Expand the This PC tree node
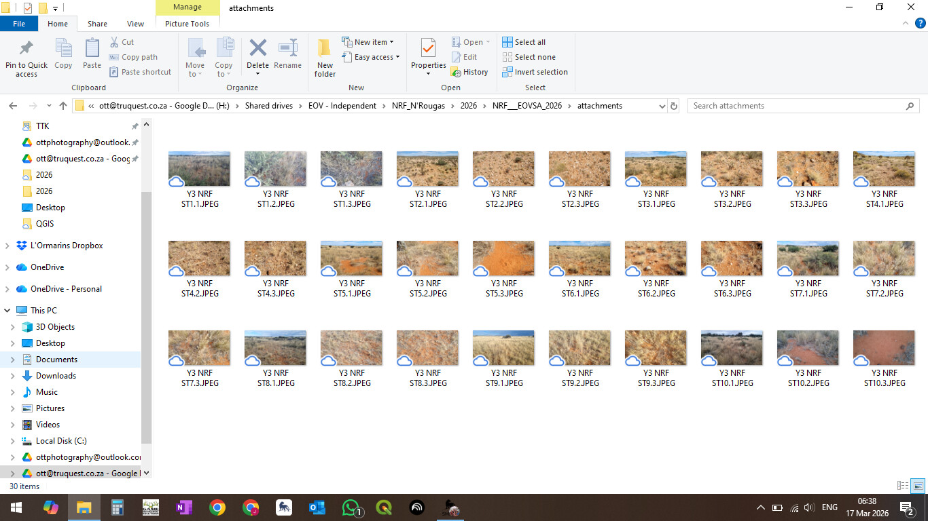This screenshot has height=521, width=928. pos(7,311)
